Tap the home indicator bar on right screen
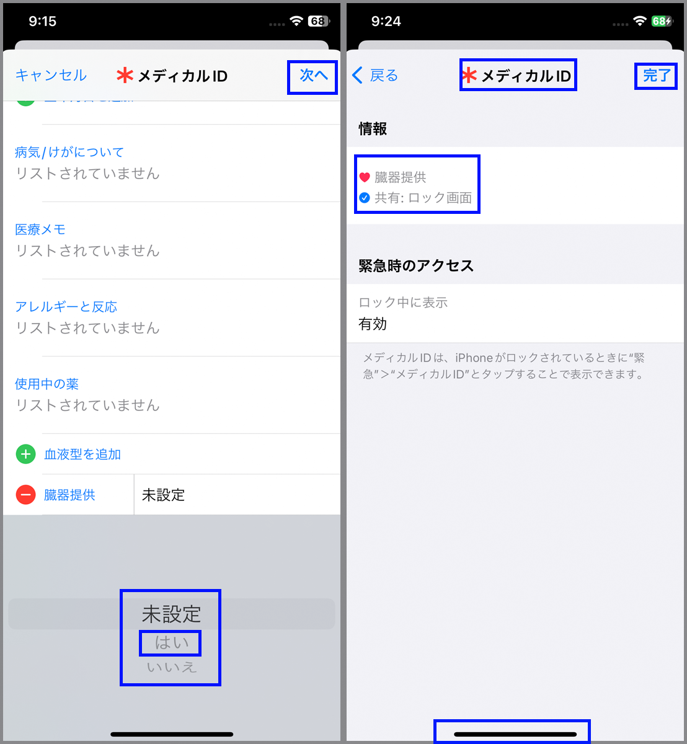The image size is (687, 744). [x=515, y=734]
